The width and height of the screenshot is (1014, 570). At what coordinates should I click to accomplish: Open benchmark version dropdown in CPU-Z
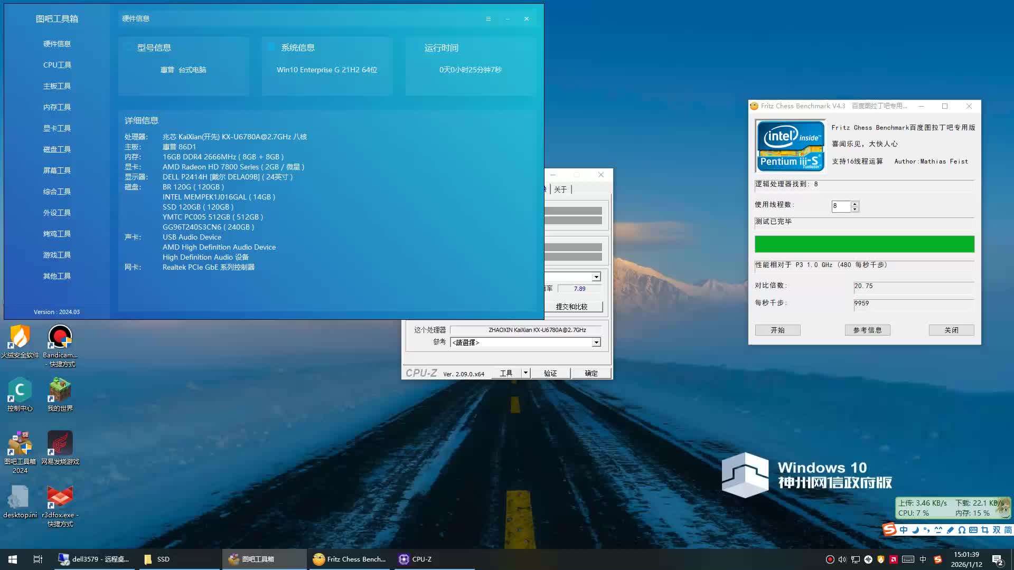point(596,277)
